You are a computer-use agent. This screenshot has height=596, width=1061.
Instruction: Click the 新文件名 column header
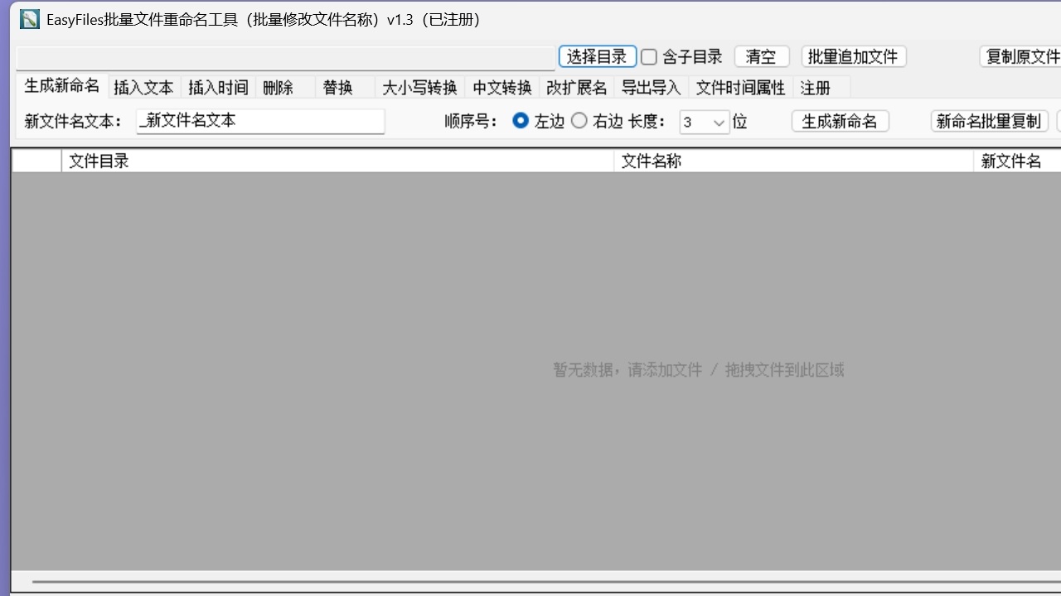coord(1018,161)
